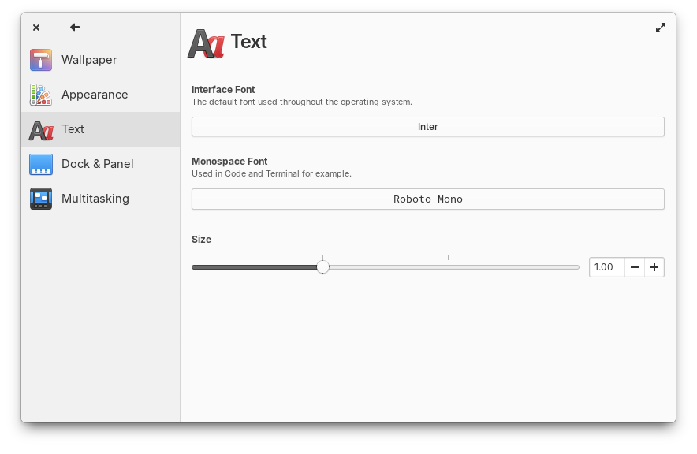The width and height of the screenshot is (697, 454).
Task: Select the Wallpaper settings icon
Action: 40,59
